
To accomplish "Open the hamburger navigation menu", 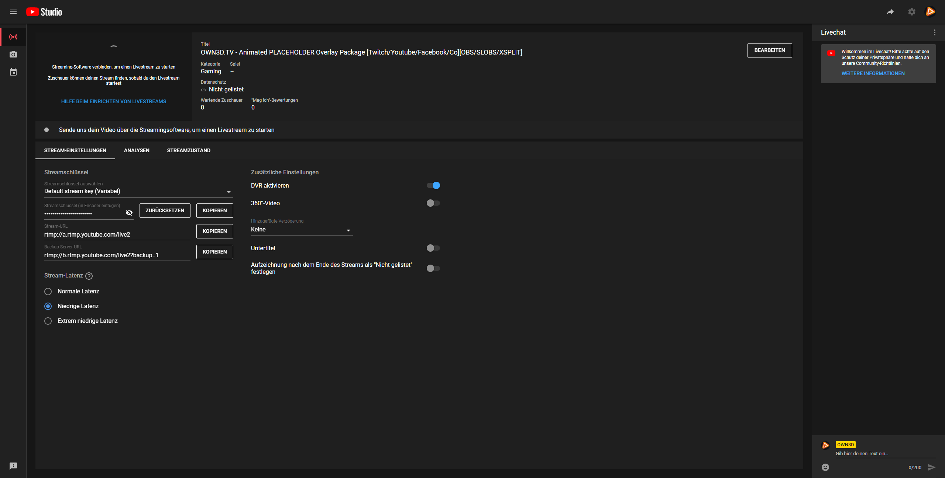I will (13, 12).
